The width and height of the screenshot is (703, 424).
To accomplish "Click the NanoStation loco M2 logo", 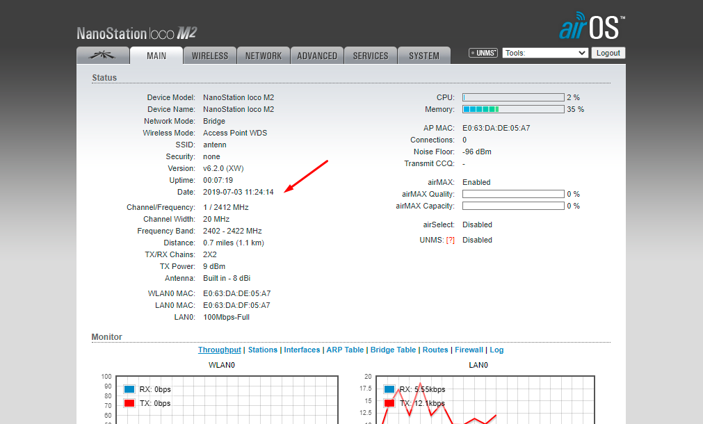I will [137, 33].
